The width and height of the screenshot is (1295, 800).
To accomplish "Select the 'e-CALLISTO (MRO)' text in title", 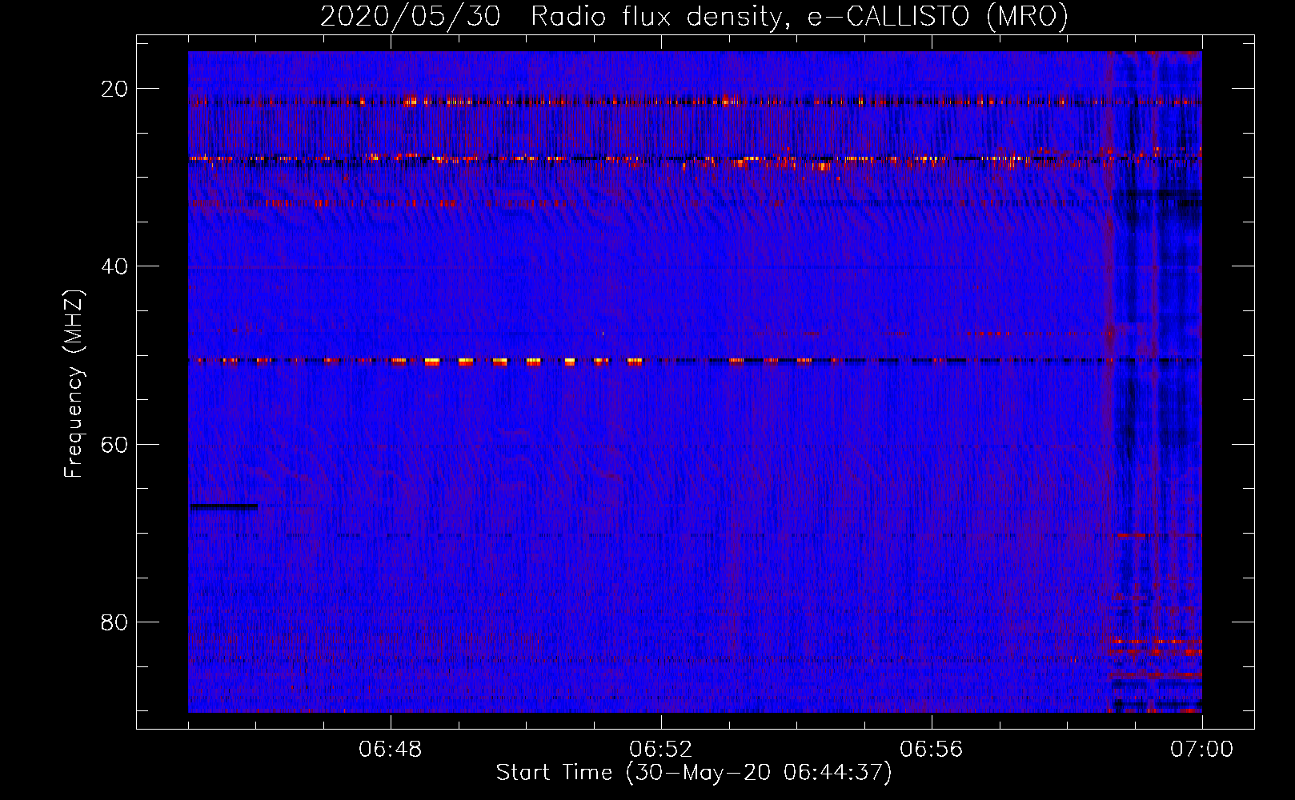I will pos(937,16).
